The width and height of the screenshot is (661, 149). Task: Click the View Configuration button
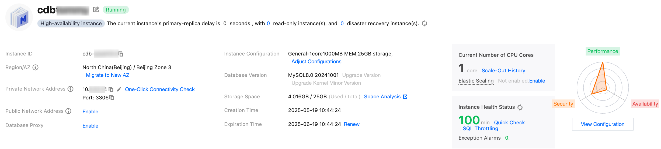[603, 124]
